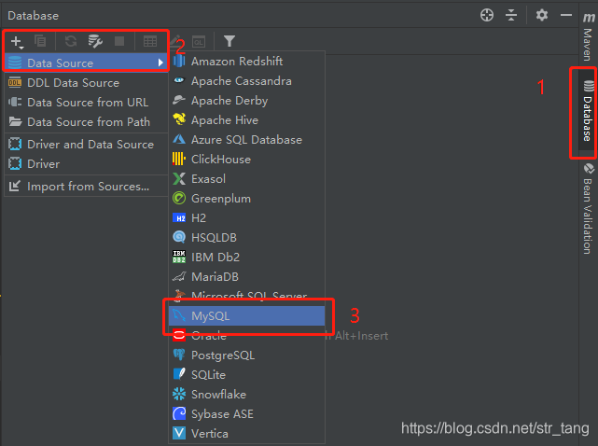This screenshot has height=446, width=598.
Task: Choose MariaDB data source
Action: tap(246, 276)
